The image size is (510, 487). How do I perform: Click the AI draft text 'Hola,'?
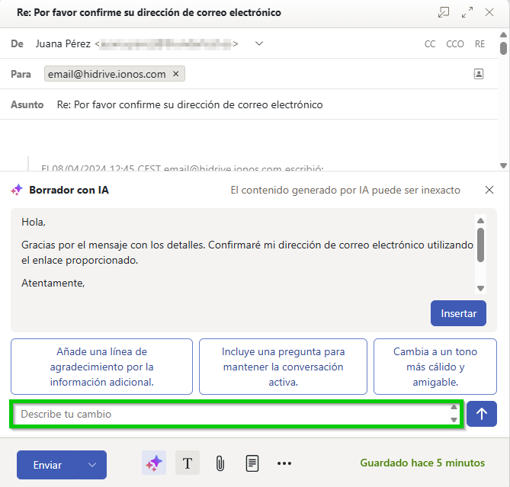[x=34, y=222]
